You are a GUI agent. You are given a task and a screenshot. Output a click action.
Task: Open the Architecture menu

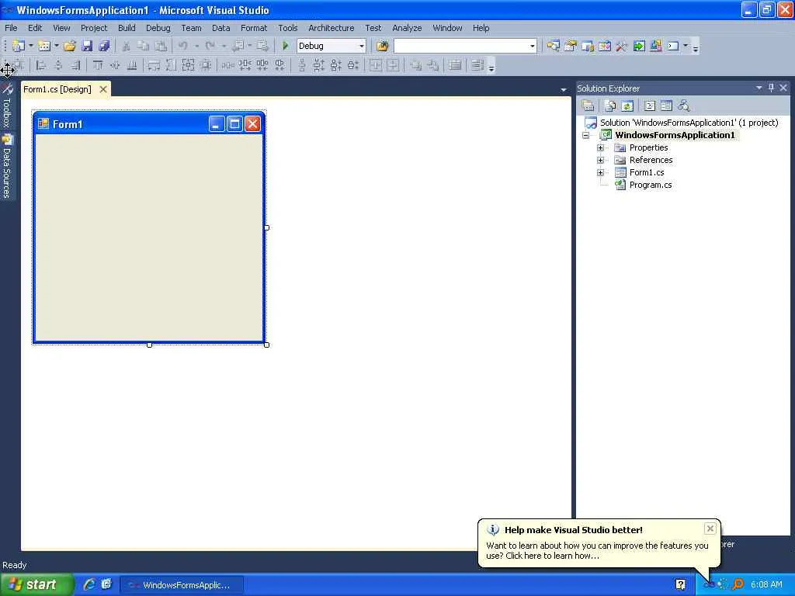(x=331, y=28)
